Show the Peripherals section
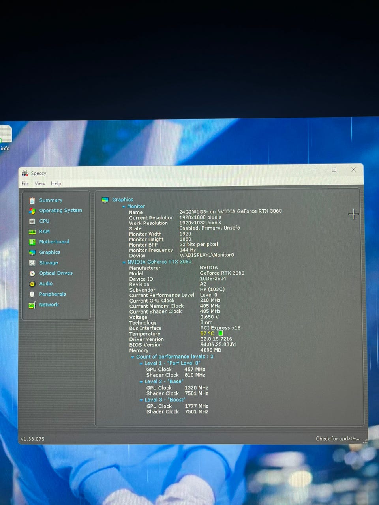 [x=53, y=294]
